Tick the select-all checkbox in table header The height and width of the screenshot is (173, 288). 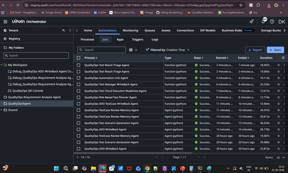(x=78, y=58)
